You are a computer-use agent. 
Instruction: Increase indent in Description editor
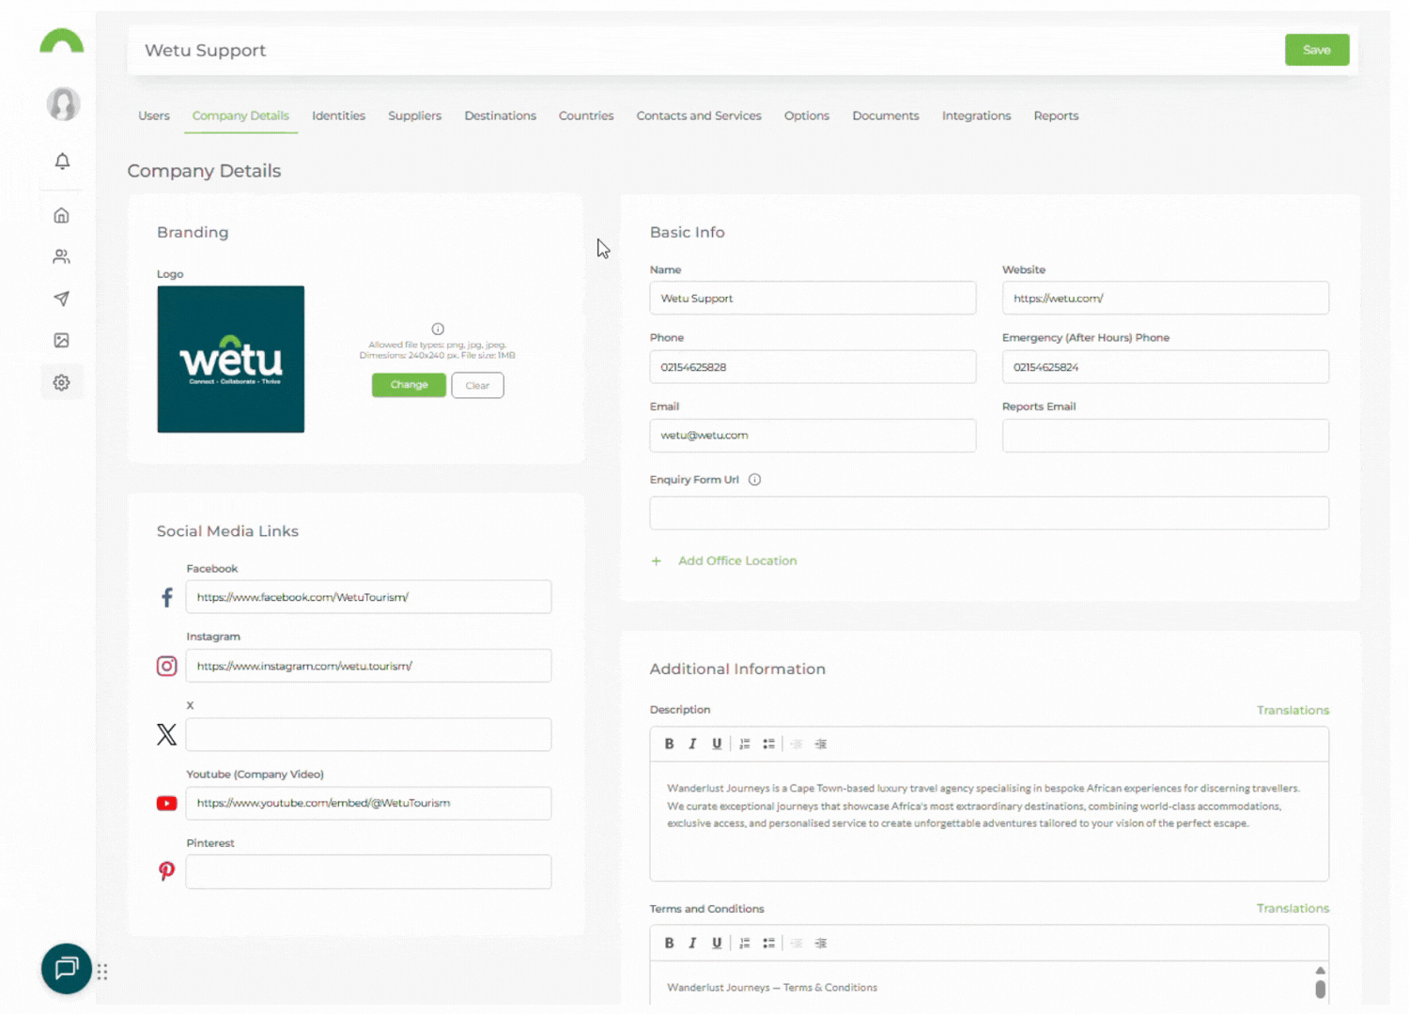[821, 744]
